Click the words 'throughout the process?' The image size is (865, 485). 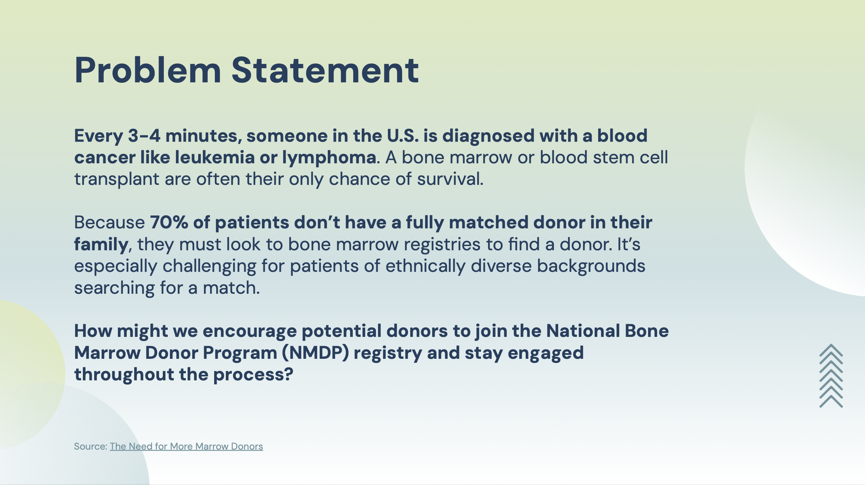click(x=184, y=375)
